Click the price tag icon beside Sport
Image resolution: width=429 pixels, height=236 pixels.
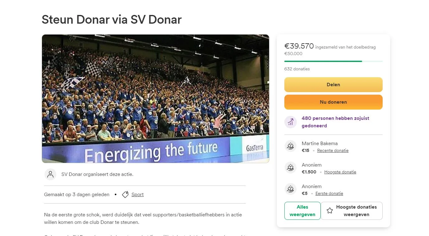point(125,194)
